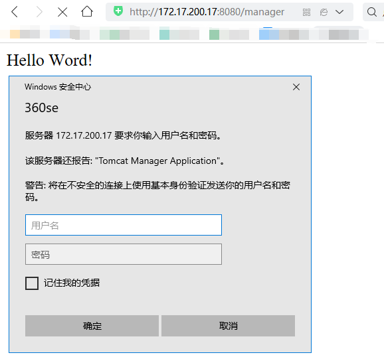The width and height of the screenshot is (384, 357).
Task: Enable the remember my credentials checkbox
Action: tap(32, 283)
